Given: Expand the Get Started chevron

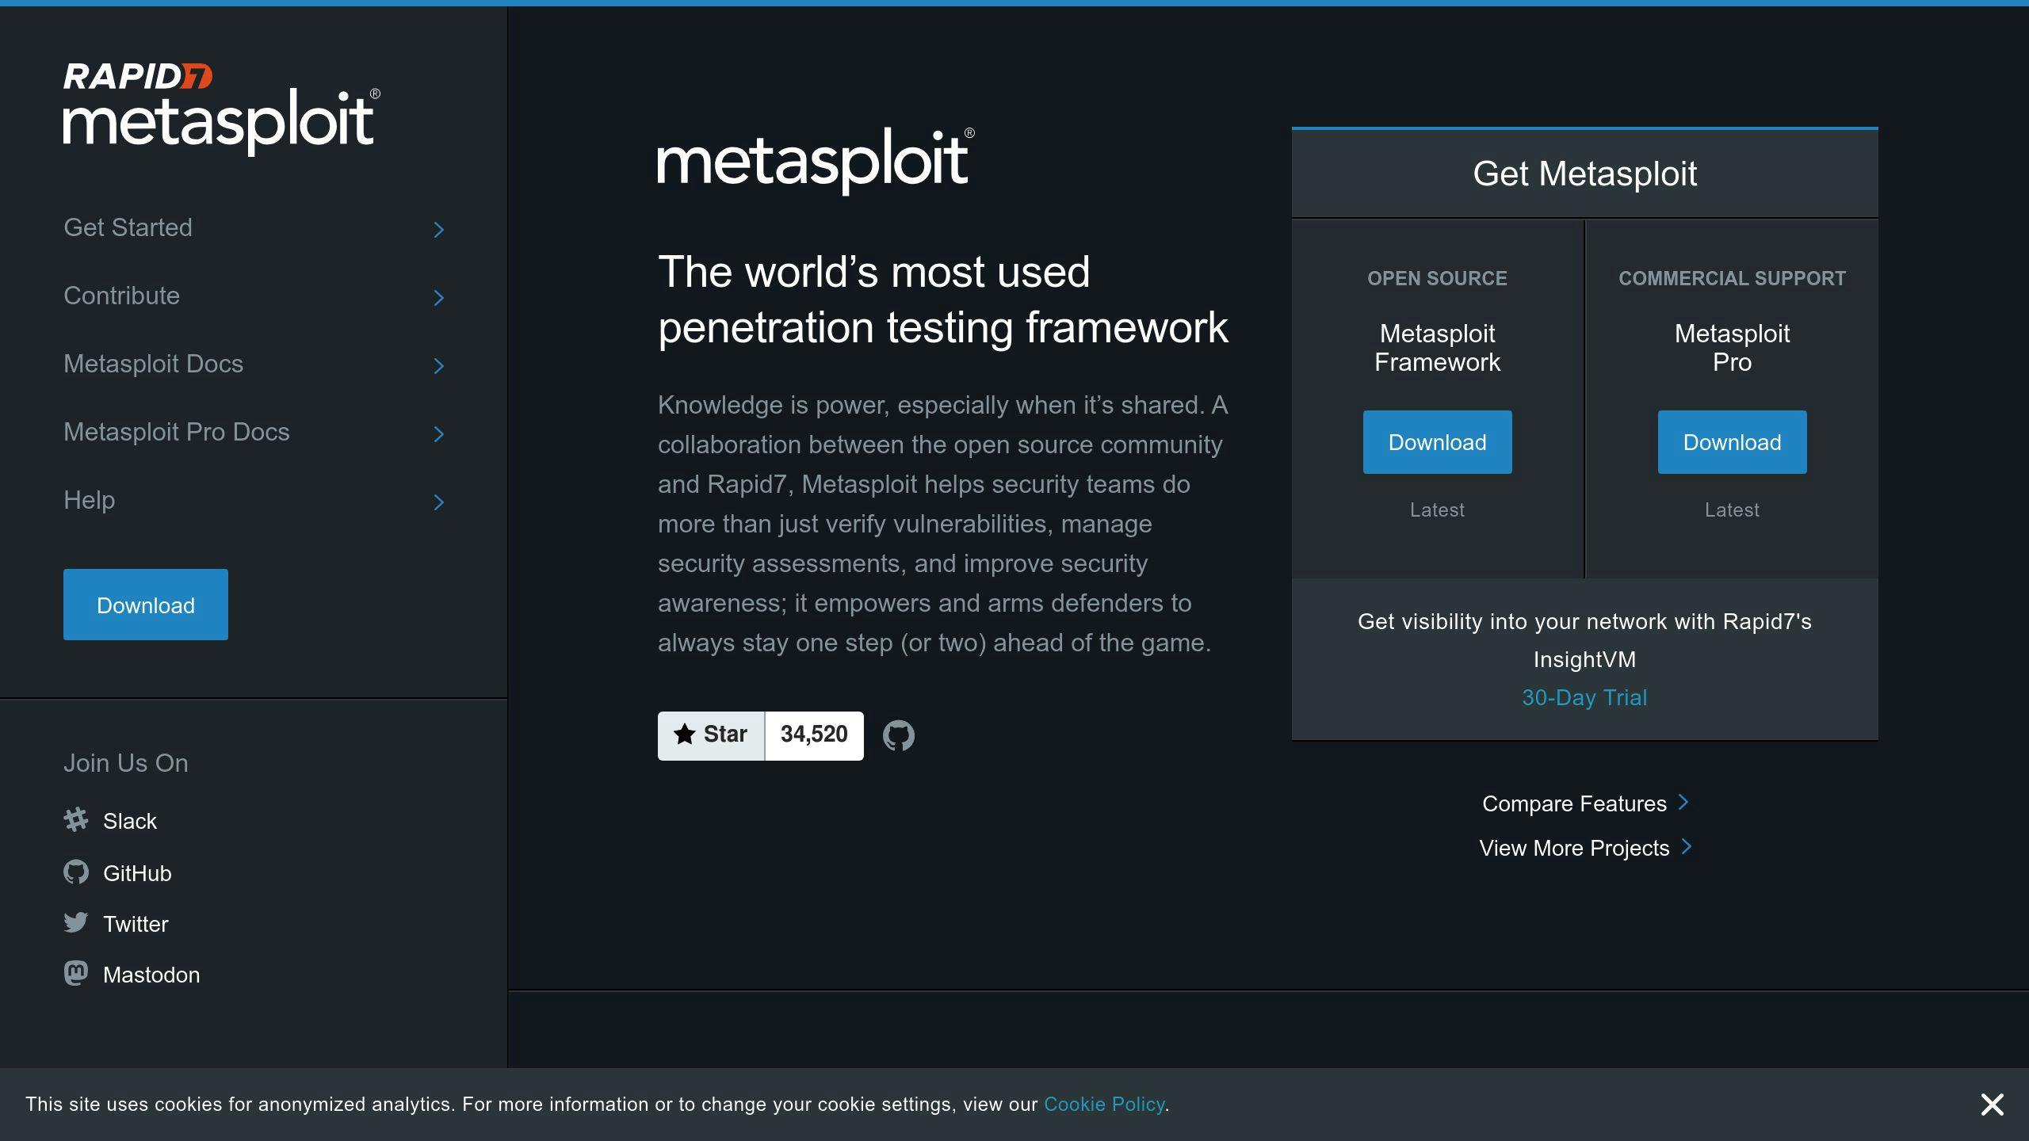Looking at the screenshot, I should (438, 230).
